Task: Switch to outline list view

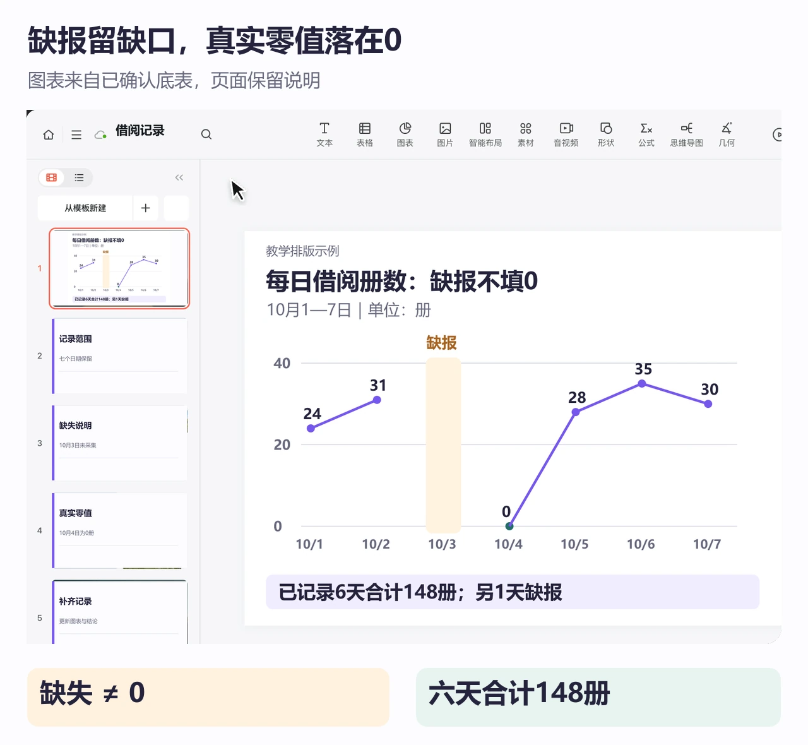Action: click(x=79, y=177)
